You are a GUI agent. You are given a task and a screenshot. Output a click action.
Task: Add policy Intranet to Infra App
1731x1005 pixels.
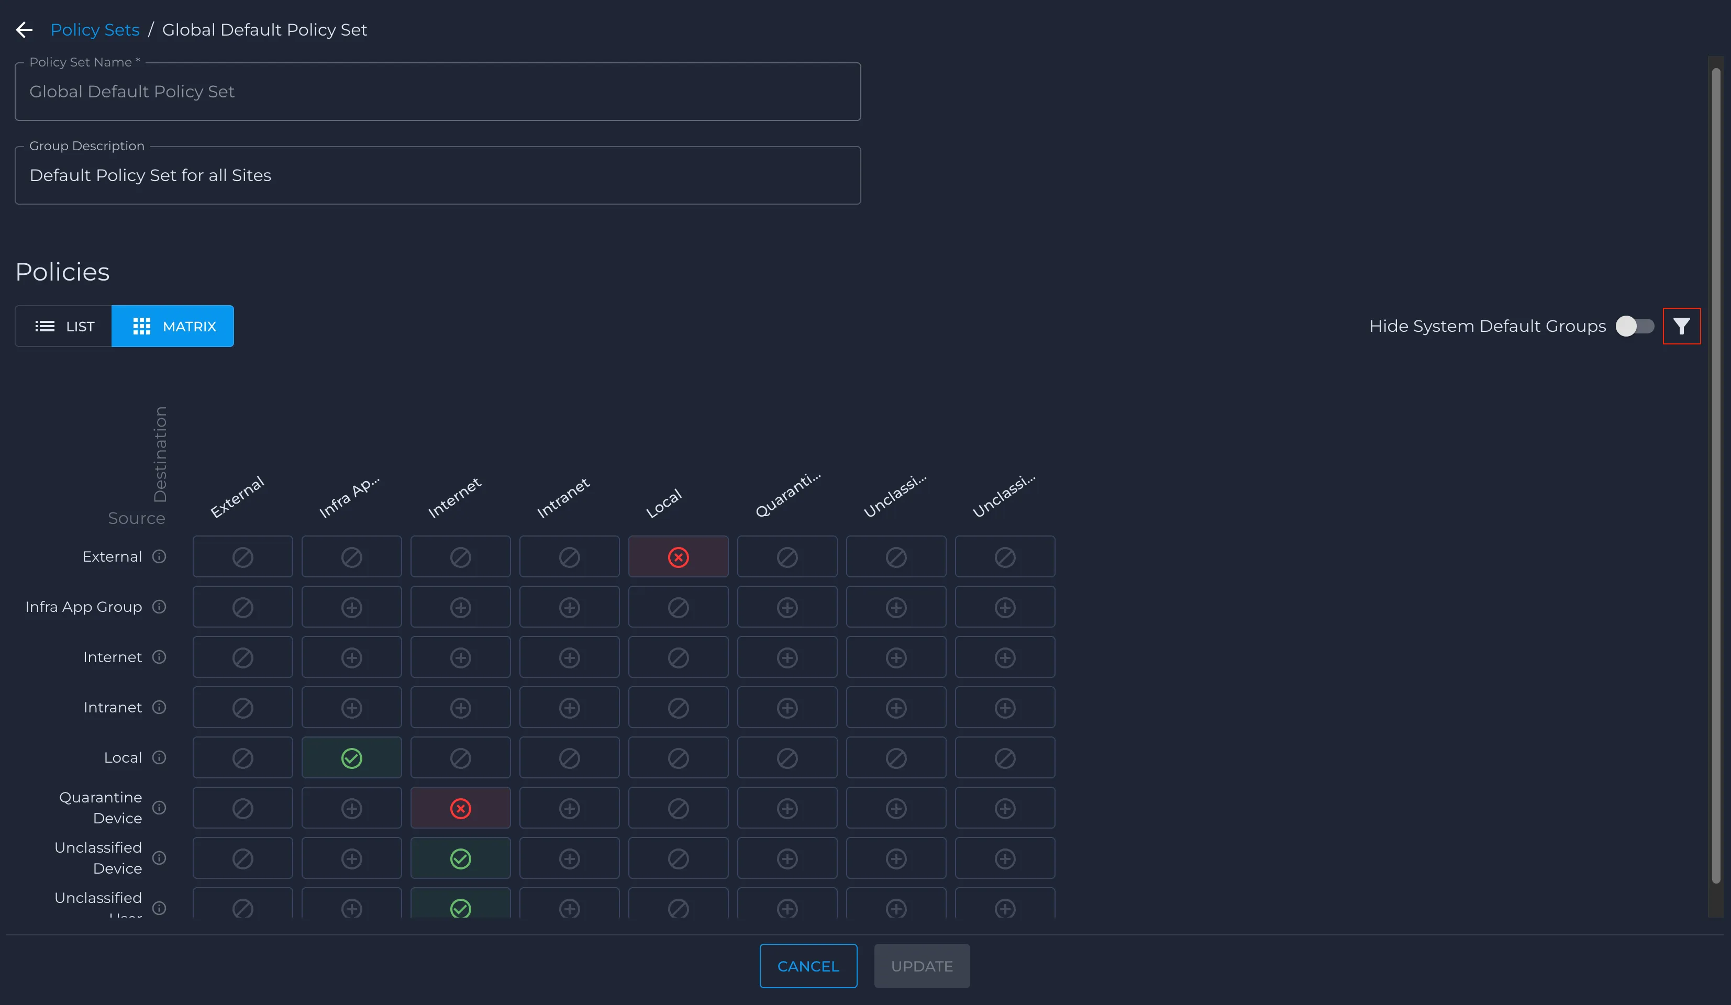click(x=352, y=708)
